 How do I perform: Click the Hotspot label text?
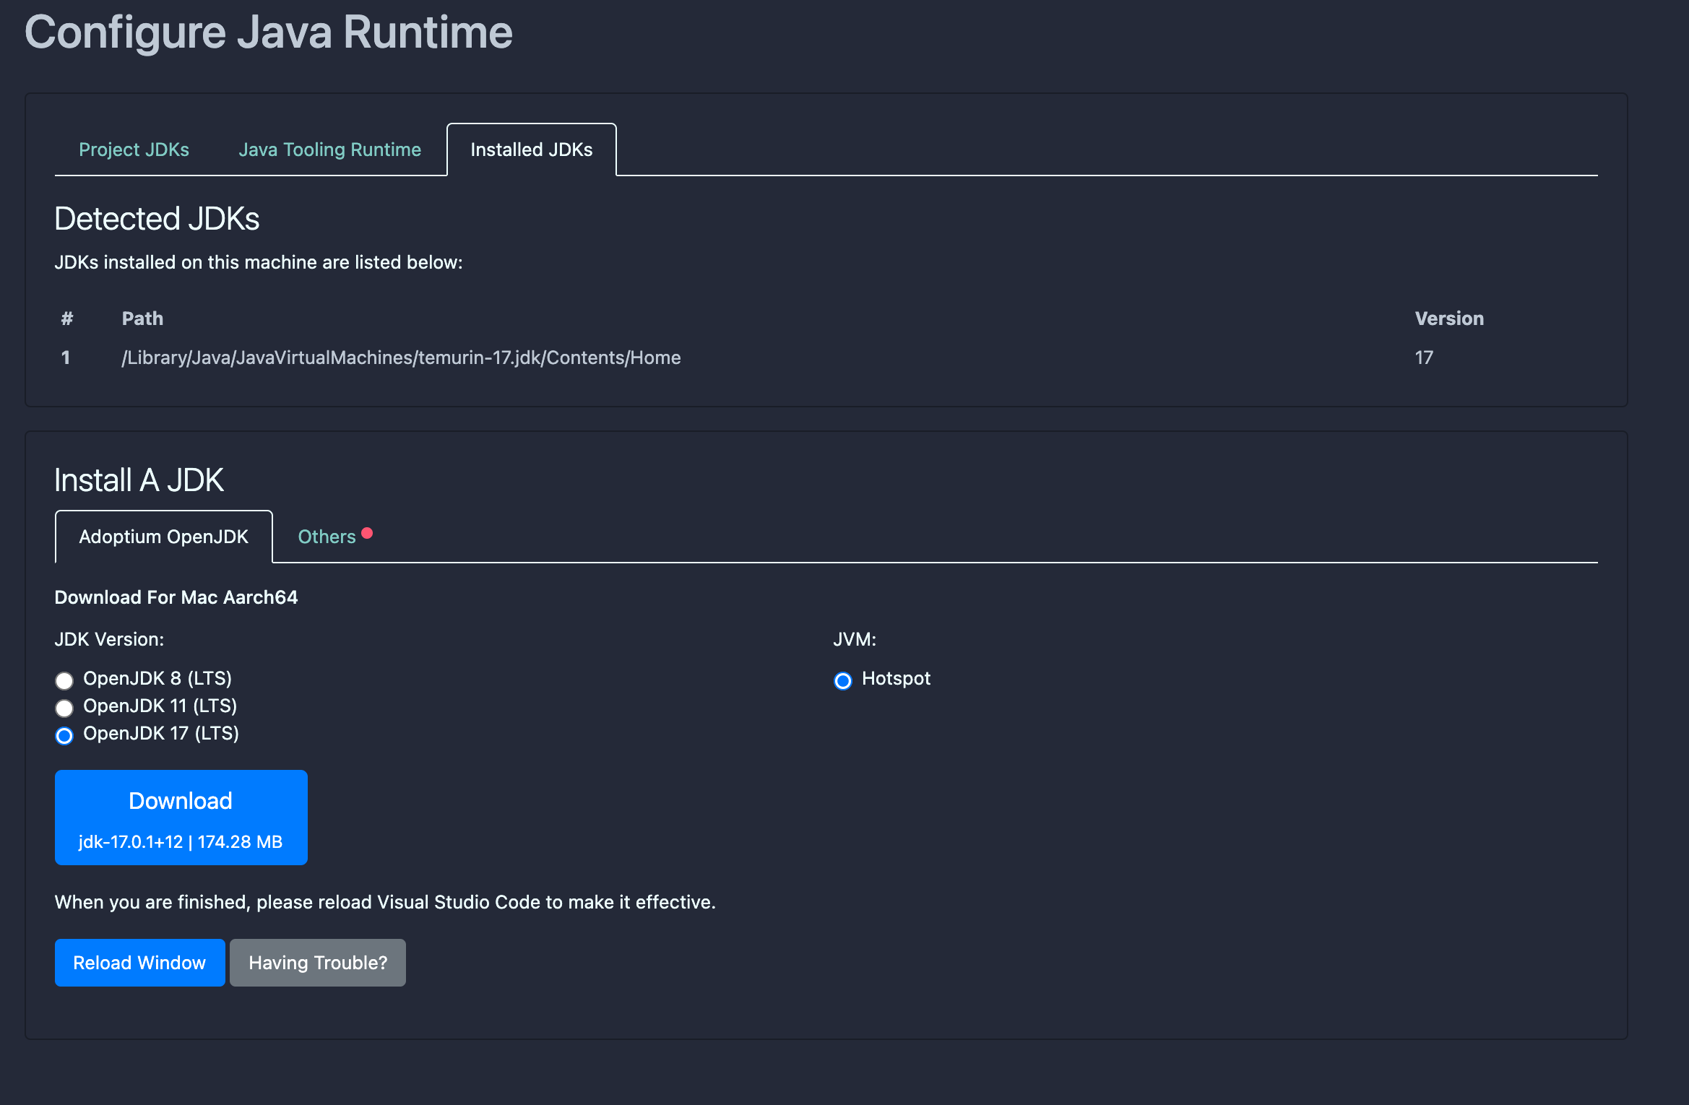(896, 678)
